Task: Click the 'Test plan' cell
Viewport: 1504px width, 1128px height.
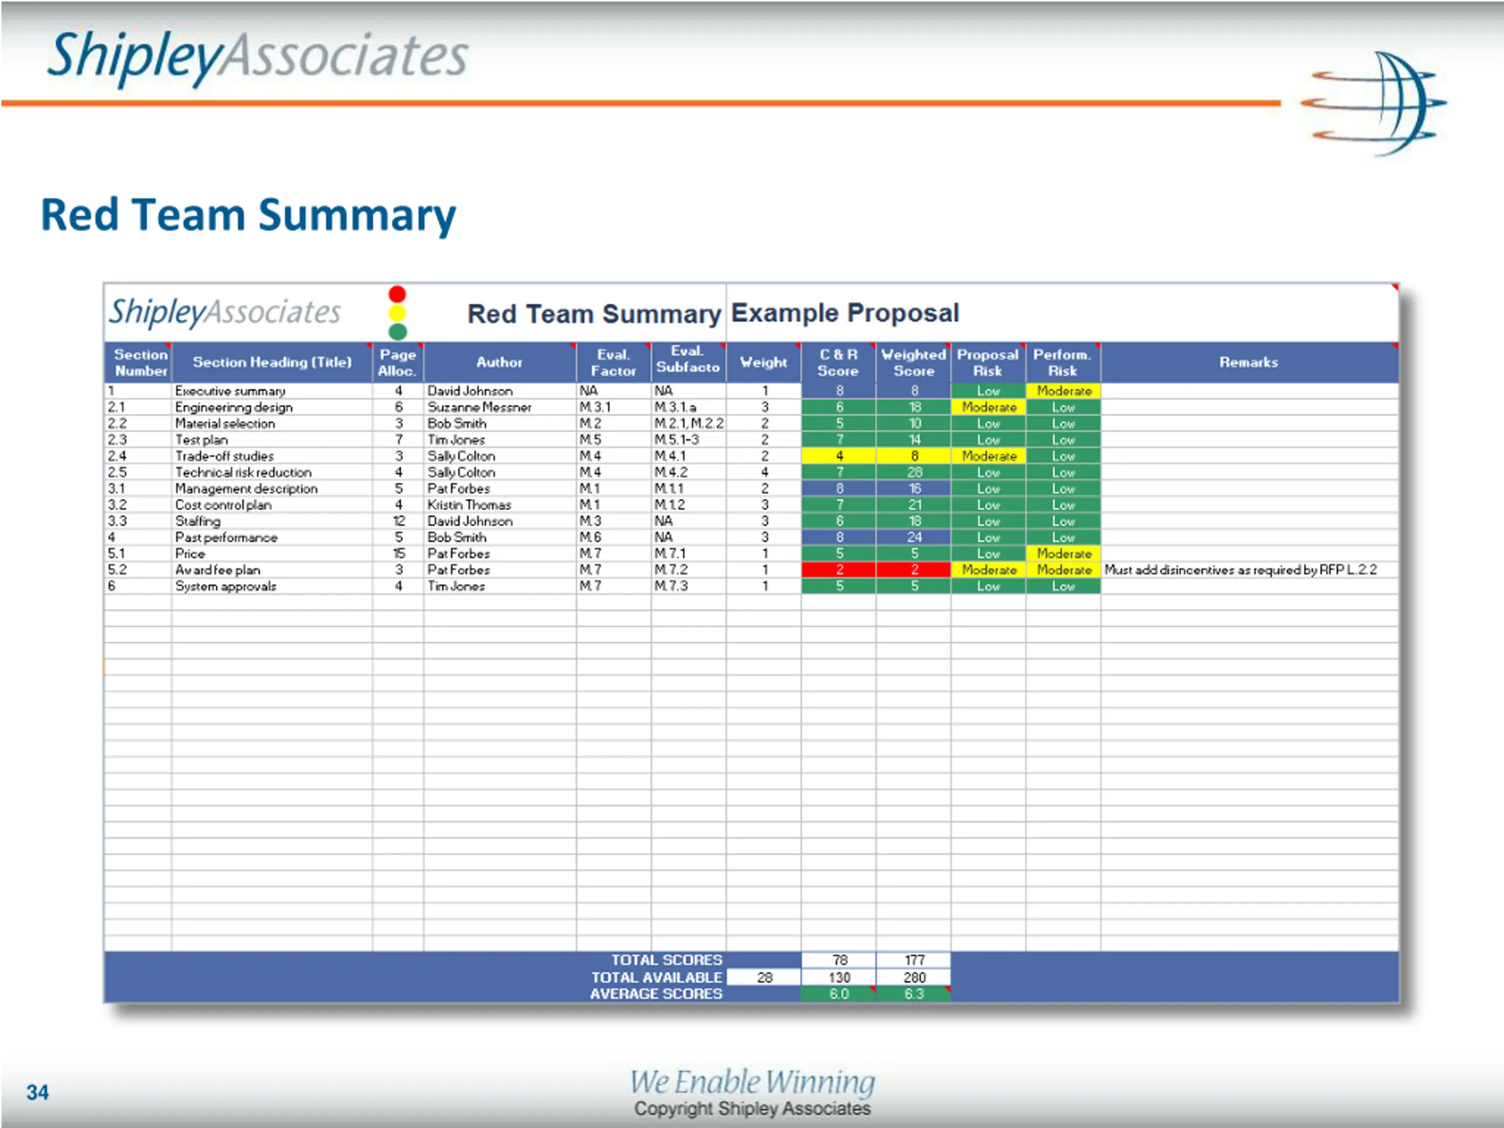Action: (272, 440)
